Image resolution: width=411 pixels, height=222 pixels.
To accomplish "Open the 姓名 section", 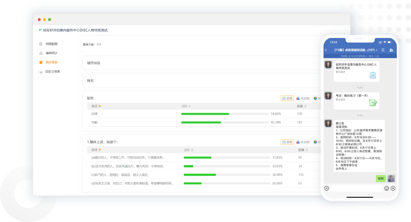I will 202,80.
